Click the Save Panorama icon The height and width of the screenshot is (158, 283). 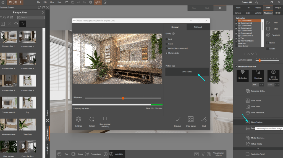click(248, 113)
